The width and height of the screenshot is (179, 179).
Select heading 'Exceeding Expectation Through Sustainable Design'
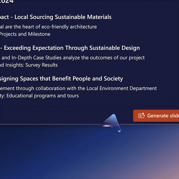point(72,48)
